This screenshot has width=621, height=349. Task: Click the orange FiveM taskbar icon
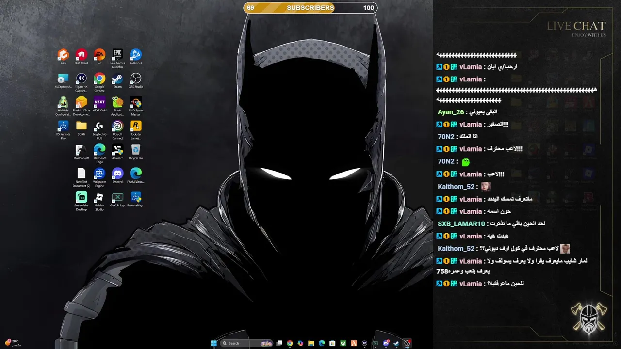[x=354, y=343]
